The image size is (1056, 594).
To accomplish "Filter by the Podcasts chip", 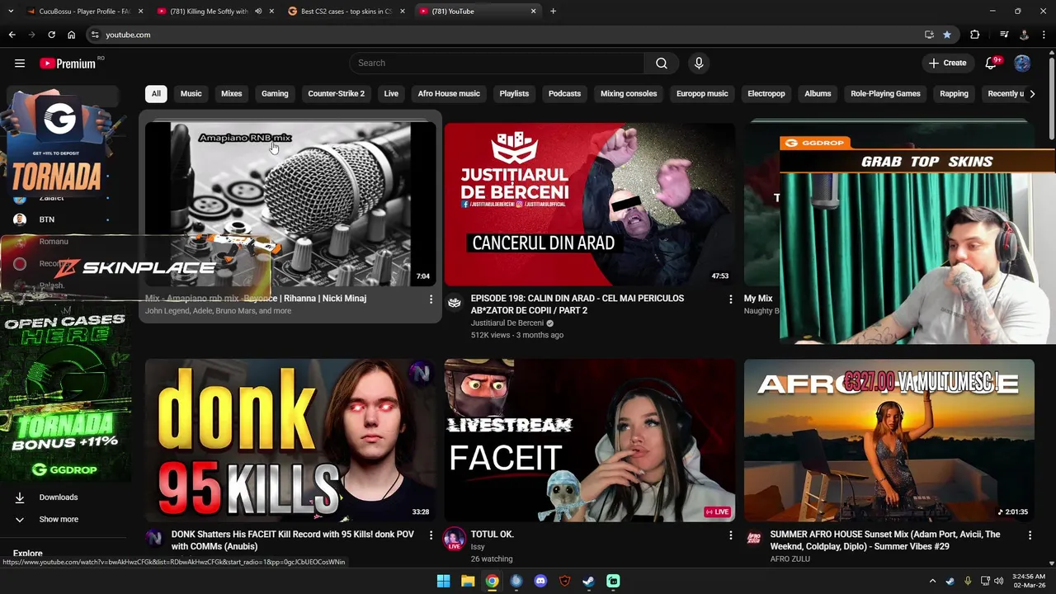I will click(x=564, y=94).
